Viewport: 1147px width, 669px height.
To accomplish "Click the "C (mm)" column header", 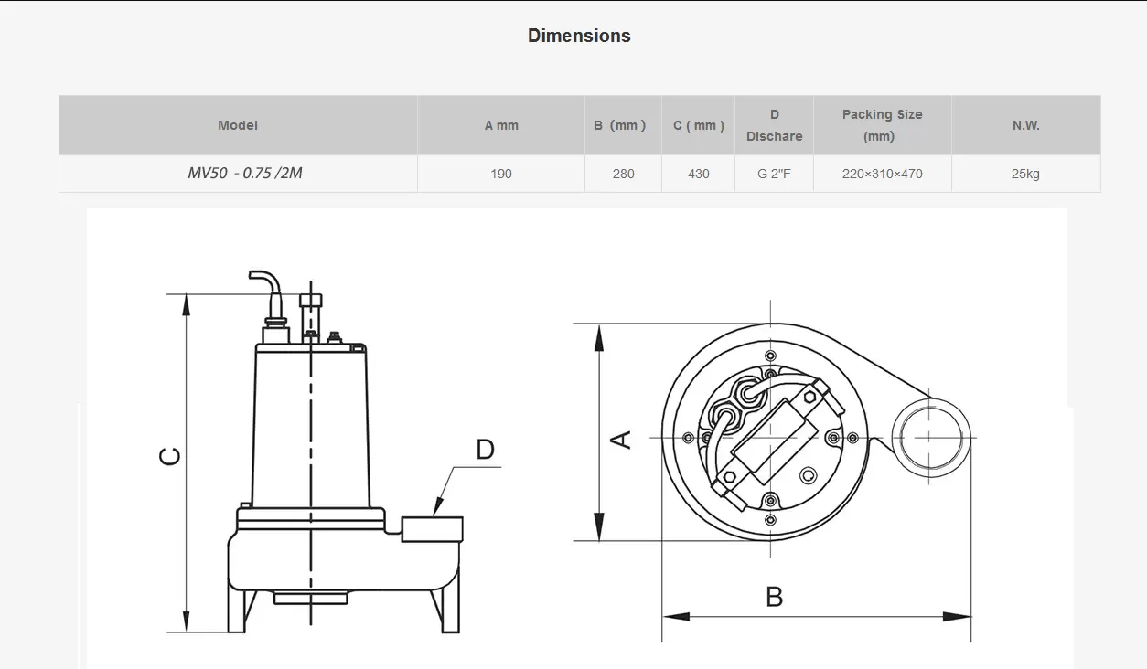I will pyautogui.click(x=698, y=125).
